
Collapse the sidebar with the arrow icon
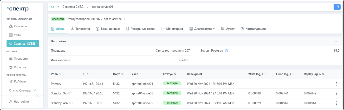[x=37, y=95]
